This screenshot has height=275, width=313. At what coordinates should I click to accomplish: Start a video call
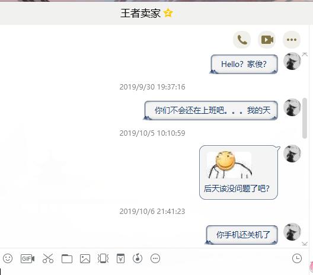267,40
